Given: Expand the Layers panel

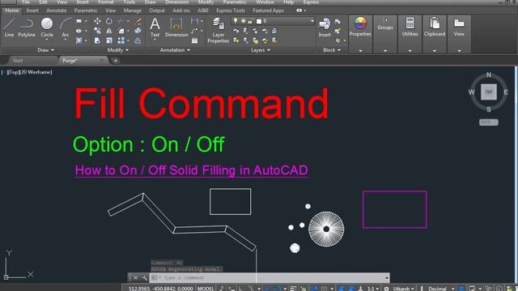Looking at the screenshot, I should click(x=261, y=50).
